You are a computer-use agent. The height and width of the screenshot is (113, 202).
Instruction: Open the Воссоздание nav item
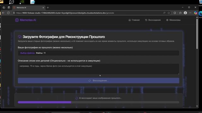pyautogui.click(x=153, y=20)
